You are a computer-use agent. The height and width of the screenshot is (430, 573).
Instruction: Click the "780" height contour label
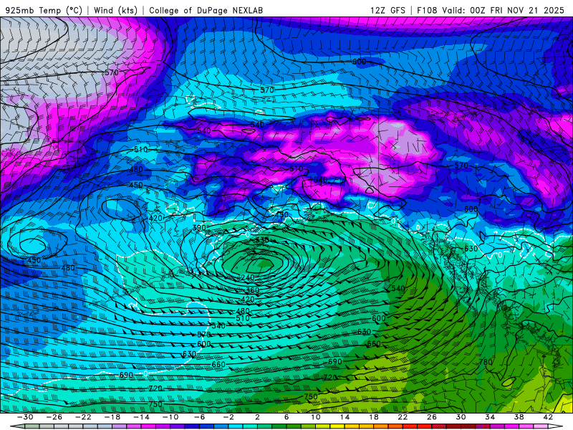pyautogui.click(x=486, y=362)
